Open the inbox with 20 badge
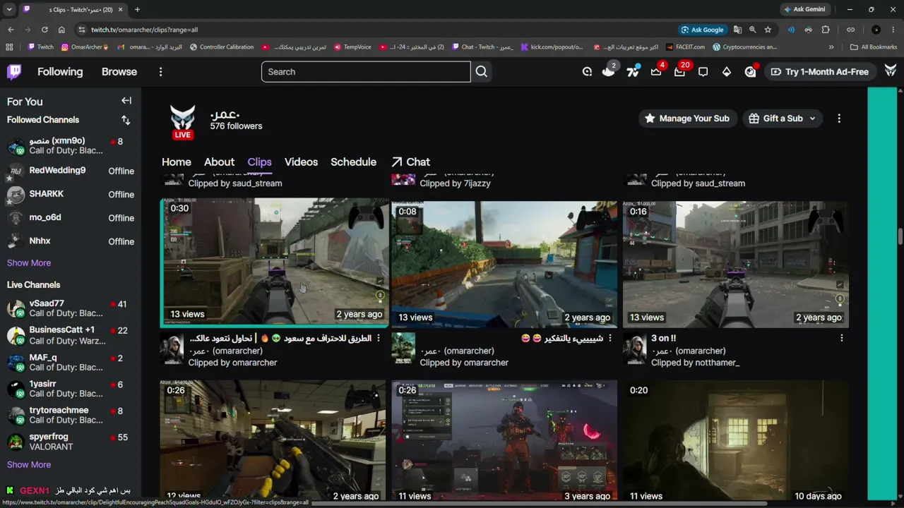The height and width of the screenshot is (508, 904). [x=679, y=71]
